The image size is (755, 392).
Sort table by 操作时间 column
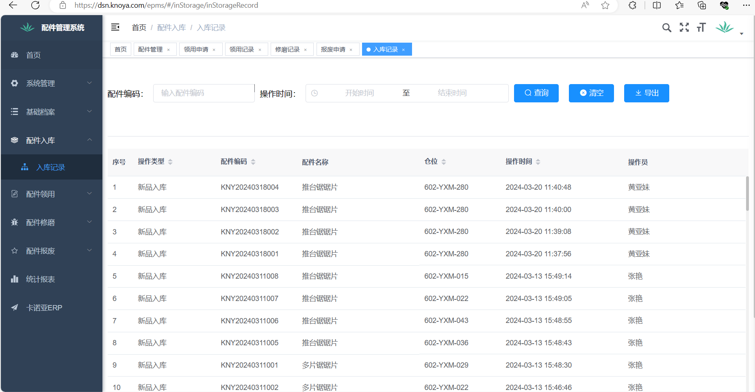click(x=538, y=162)
